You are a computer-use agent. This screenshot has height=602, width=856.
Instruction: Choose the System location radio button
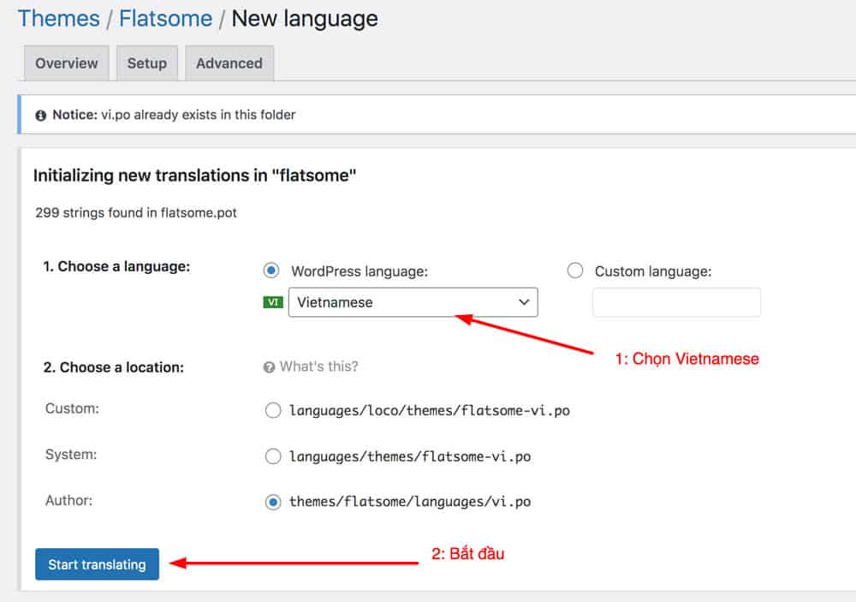tap(273, 456)
